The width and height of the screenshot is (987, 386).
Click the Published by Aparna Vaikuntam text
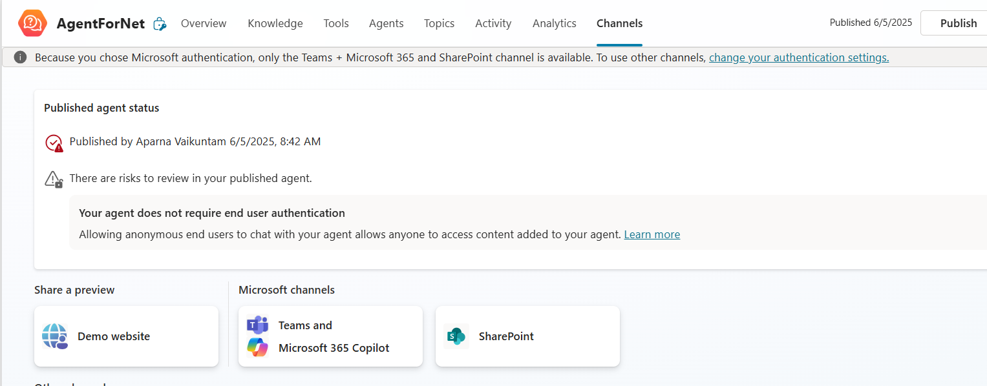pos(195,141)
